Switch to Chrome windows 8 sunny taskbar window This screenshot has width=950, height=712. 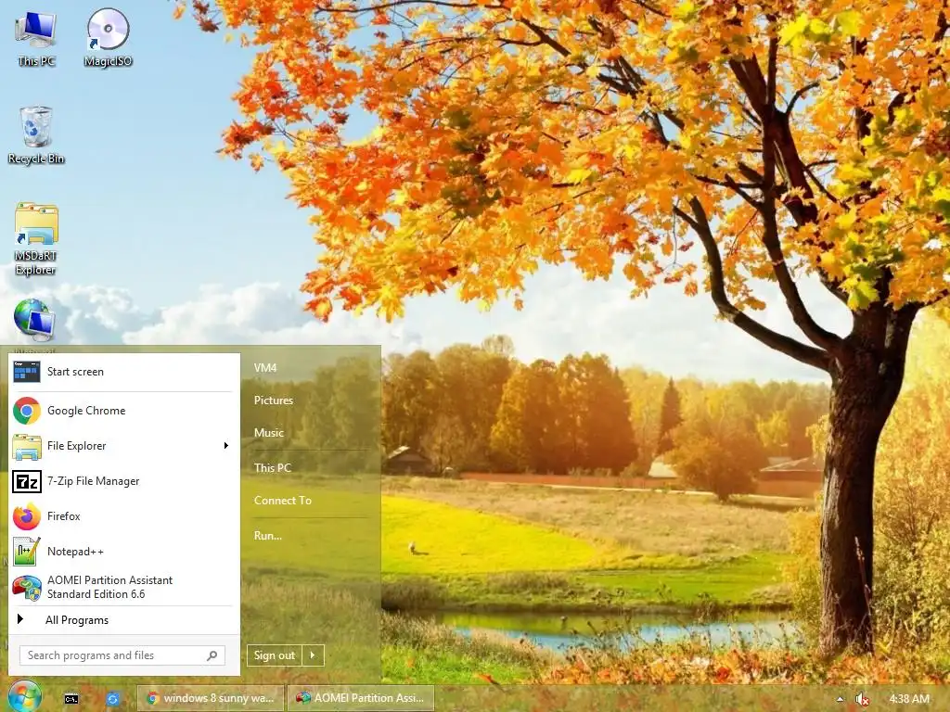tap(210, 698)
